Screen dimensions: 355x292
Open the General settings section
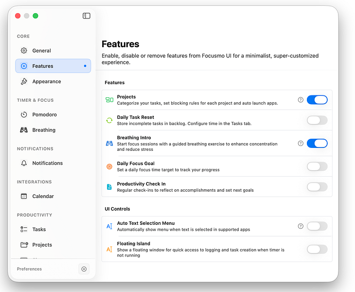42,51
